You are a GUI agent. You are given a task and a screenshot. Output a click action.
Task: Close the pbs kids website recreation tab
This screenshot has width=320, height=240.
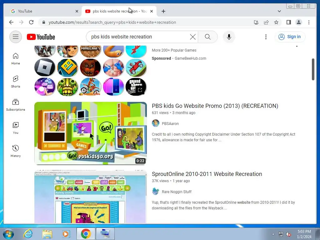coord(152,11)
